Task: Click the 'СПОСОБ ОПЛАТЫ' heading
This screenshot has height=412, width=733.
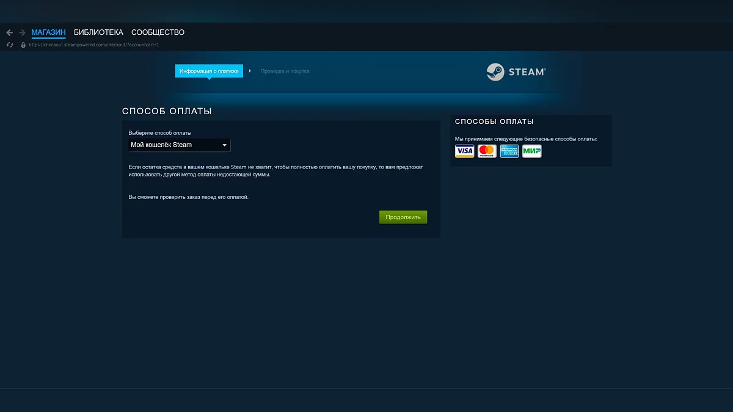Action: (x=167, y=111)
